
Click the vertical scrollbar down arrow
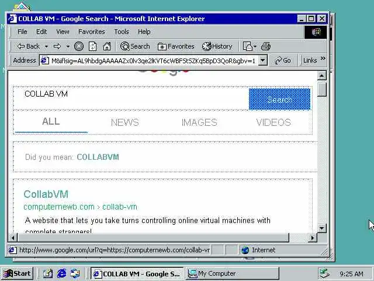point(322,228)
